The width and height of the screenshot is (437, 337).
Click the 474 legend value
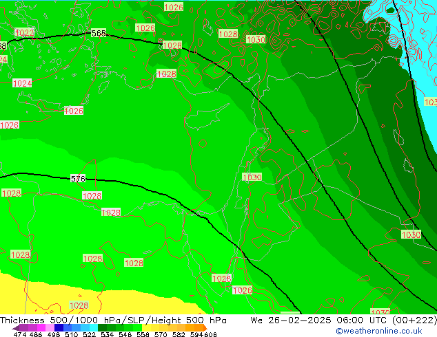pyautogui.click(x=20, y=334)
